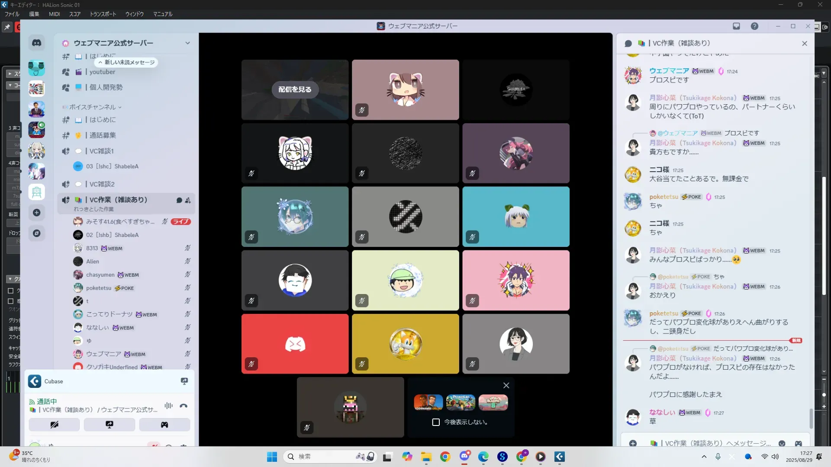Screen dimensions: 831x467
Task: Start an activity with gamepad button
Action: (164, 425)
